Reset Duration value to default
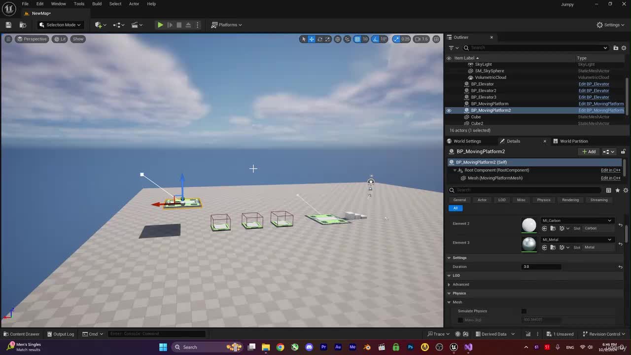The width and height of the screenshot is (631, 355). tap(620, 267)
